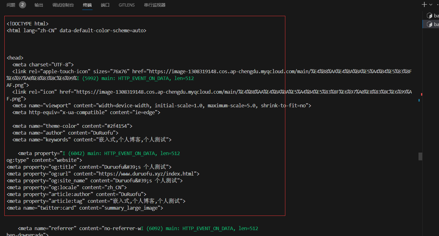Image resolution: width=439 pixels, height=236 pixels.
Task: Switch to the 调试控制台 tab
Action: [x=63, y=5]
